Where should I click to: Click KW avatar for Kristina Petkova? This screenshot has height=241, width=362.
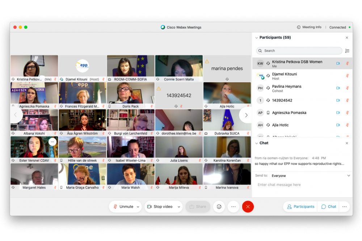click(260, 63)
